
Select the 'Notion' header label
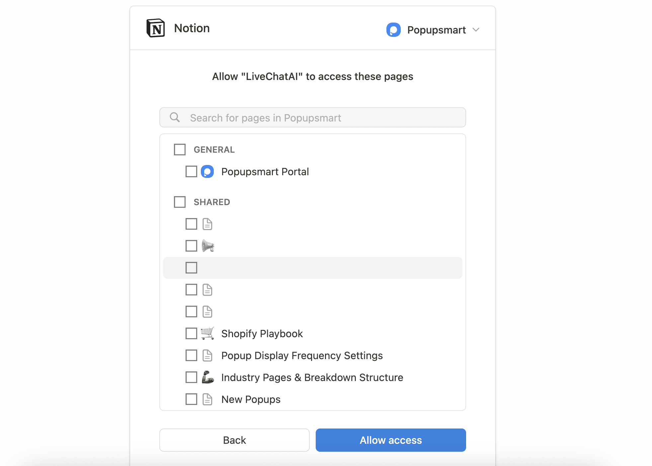point(192,28)
